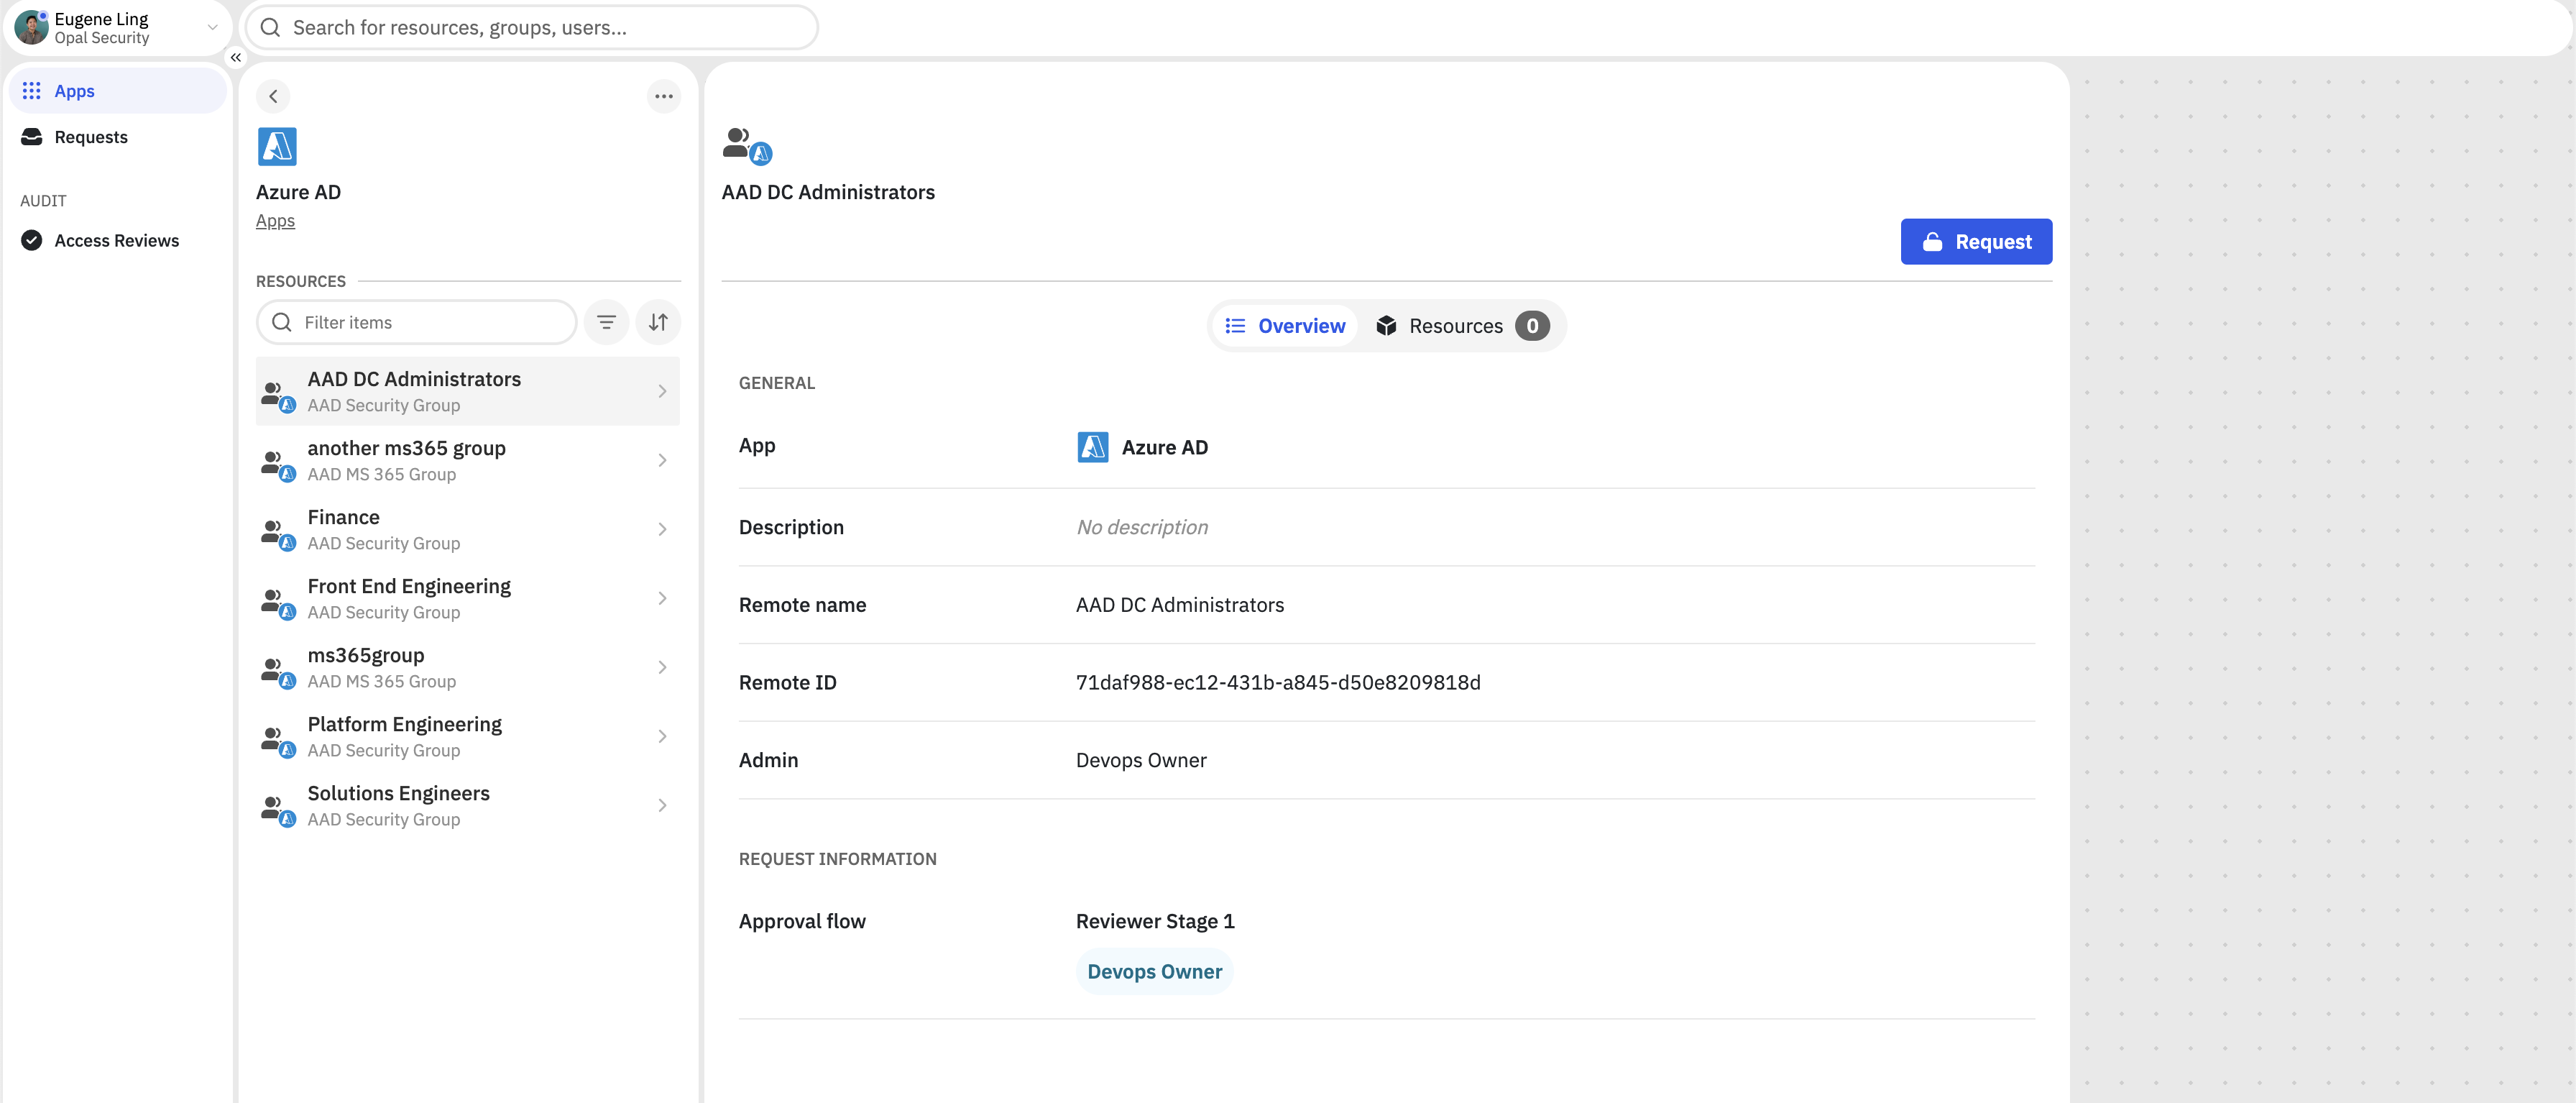Follow the Apps breadcrumb link under Azure AD
This screenshot has height=1103, width=2576.
point(275,220)
